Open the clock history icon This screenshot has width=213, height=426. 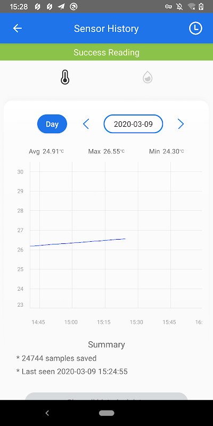[195, 28]
